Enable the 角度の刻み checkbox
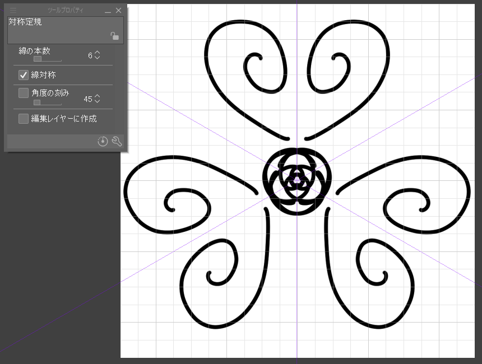482x364 pixels. click(x=24, y=93)
